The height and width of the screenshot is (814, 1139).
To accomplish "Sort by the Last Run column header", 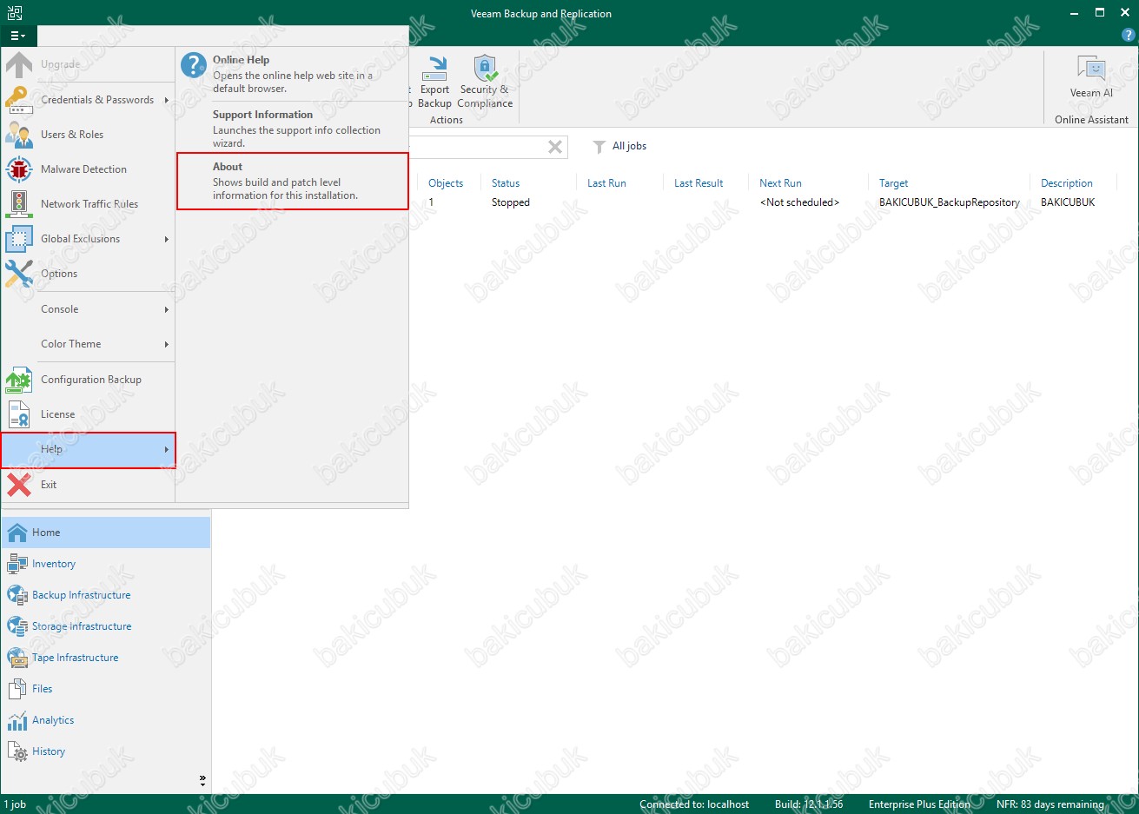I will tap(606, 183).
